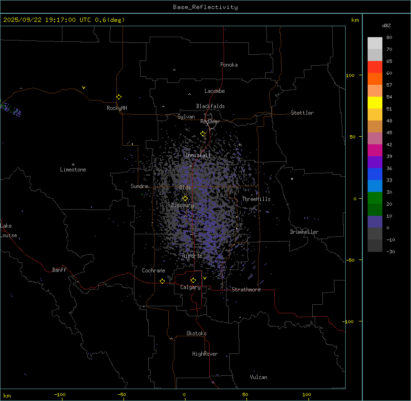This screenshot has height=401, width=411.
Task: Select the yellow diamond marker at RedDeer
Action: pos(203,134)
